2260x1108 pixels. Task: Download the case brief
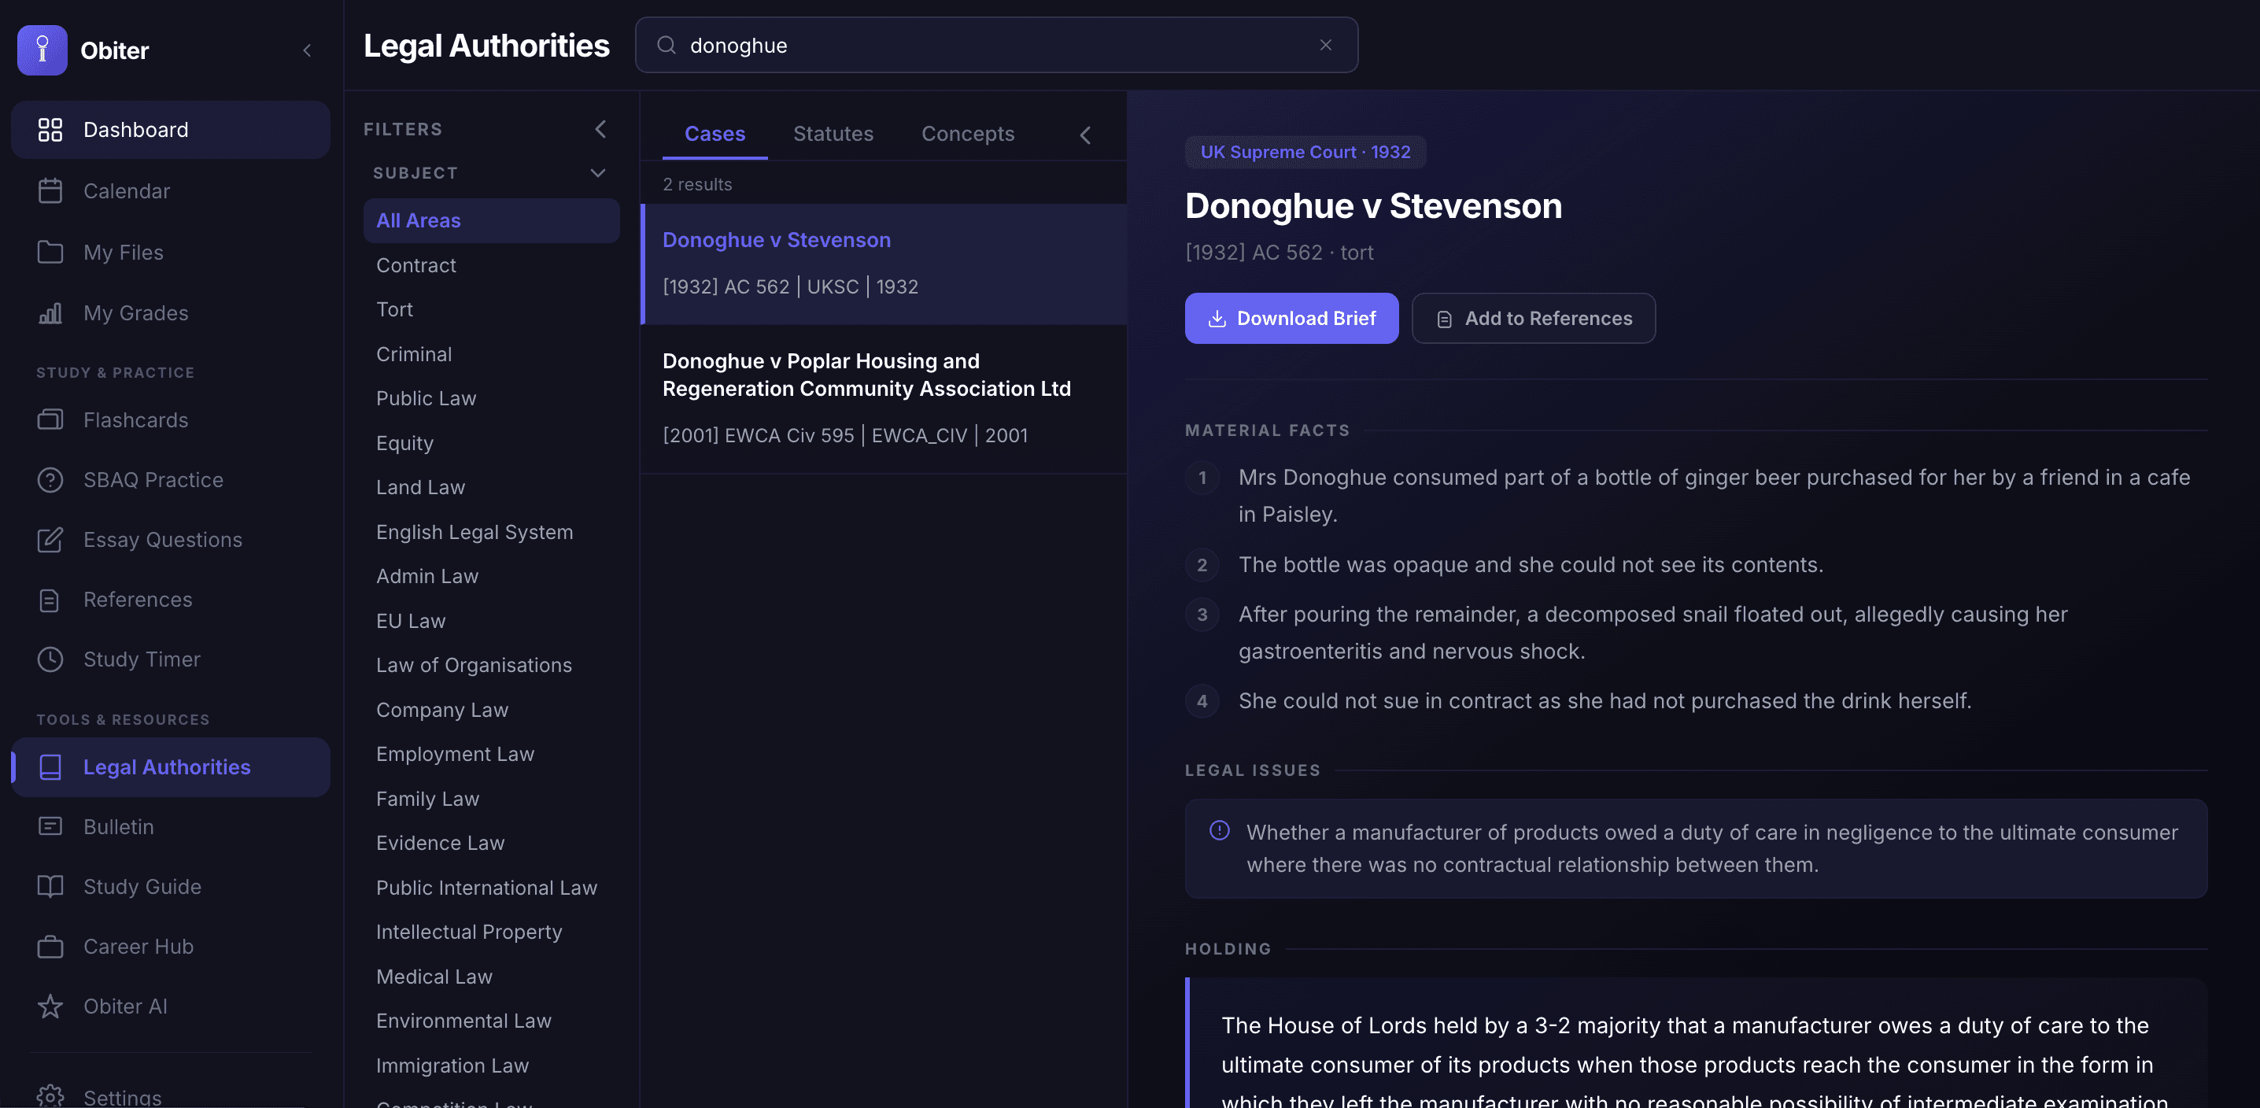point(1291,319)
